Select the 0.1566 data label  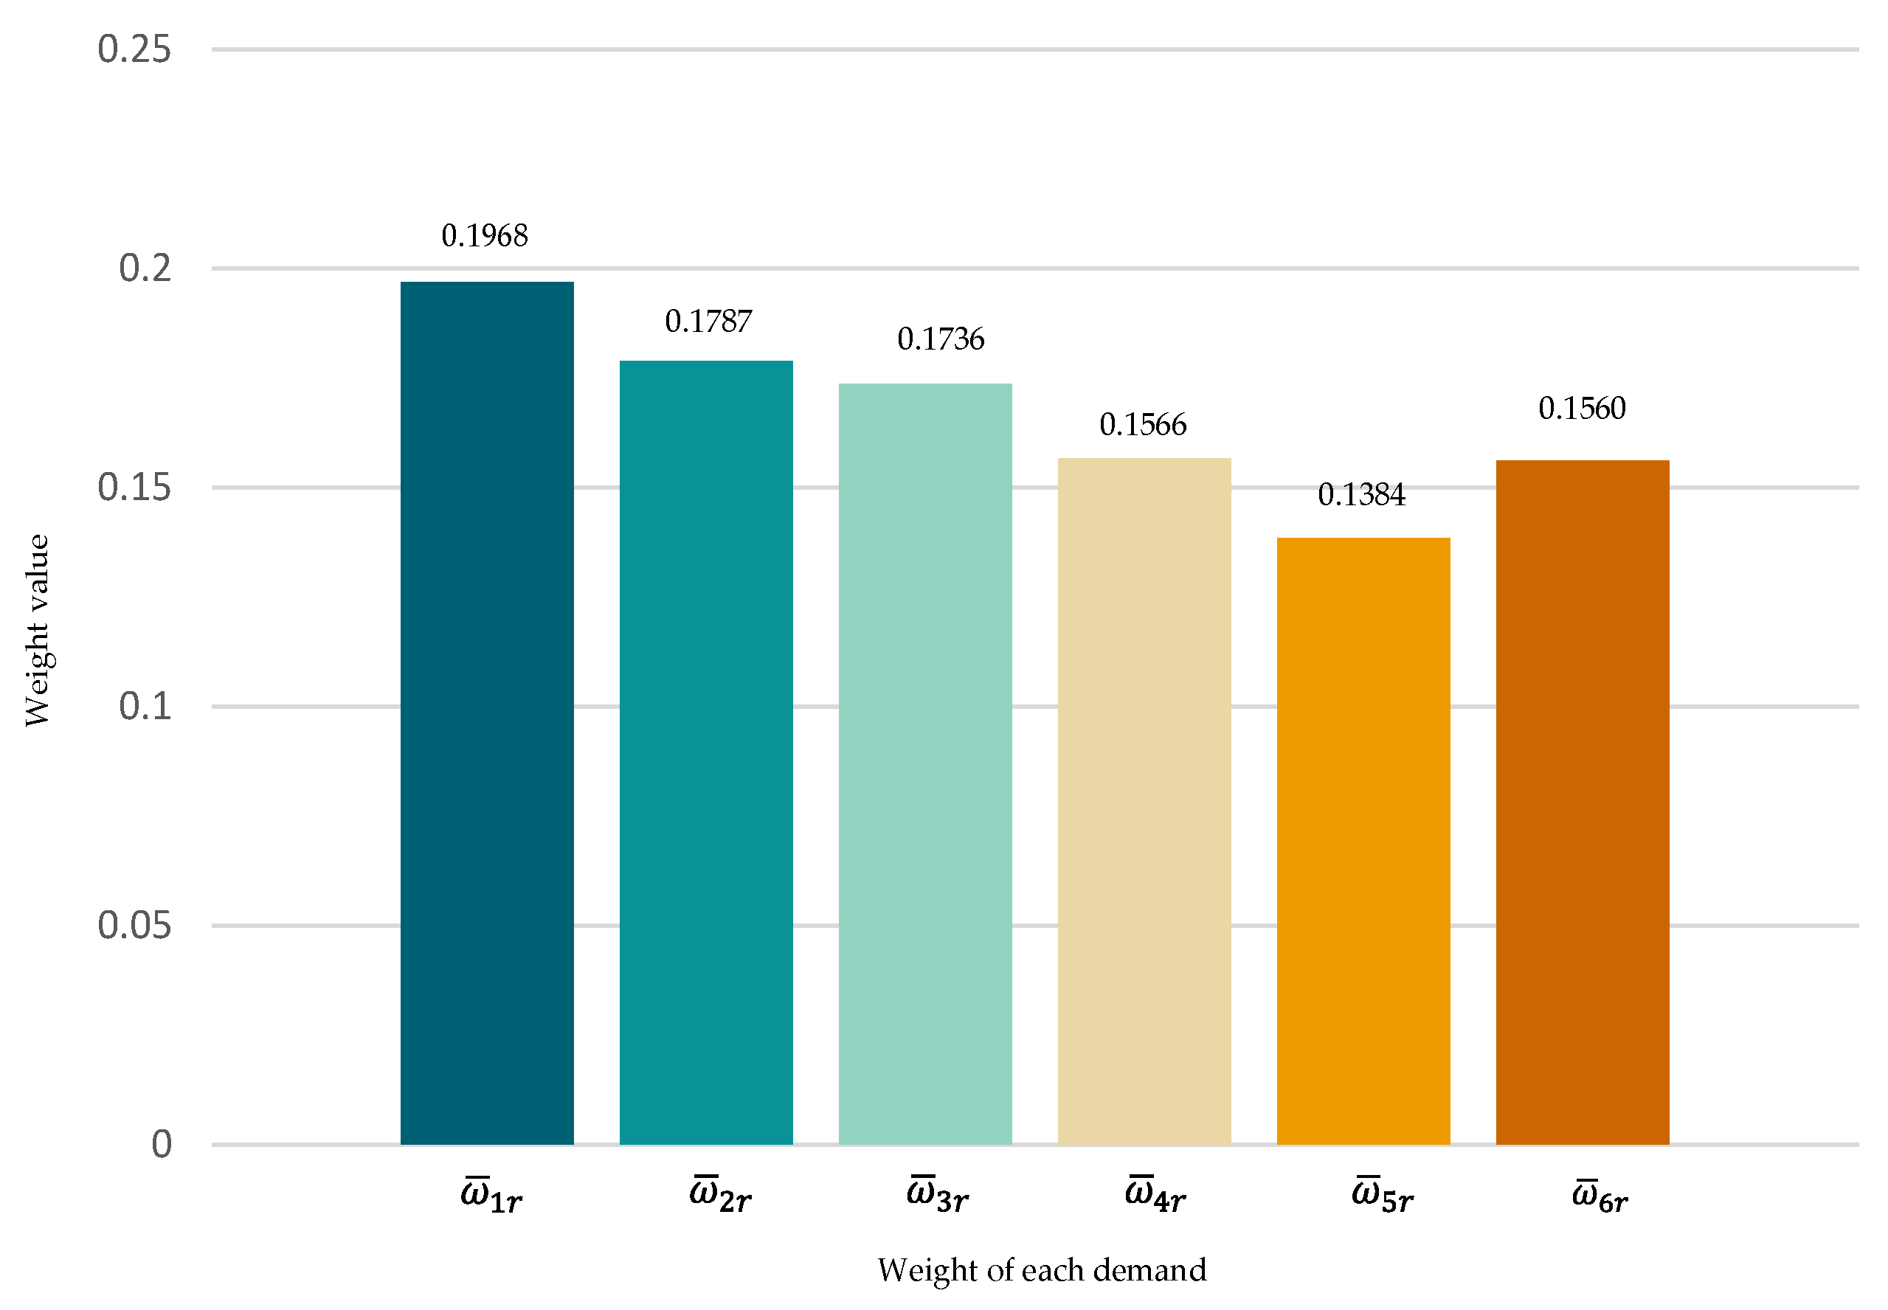pyautogui.click(x=1143, y=425)
